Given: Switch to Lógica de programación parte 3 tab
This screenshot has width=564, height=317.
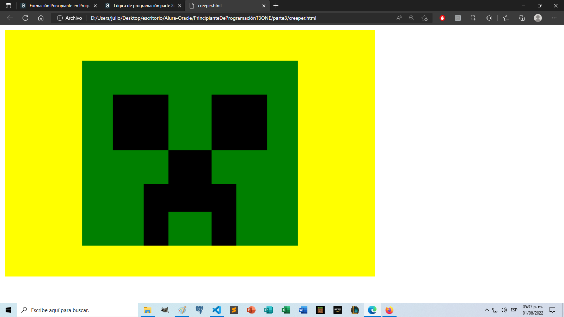Looking at the screenshot, I should [x=144, y=6].
